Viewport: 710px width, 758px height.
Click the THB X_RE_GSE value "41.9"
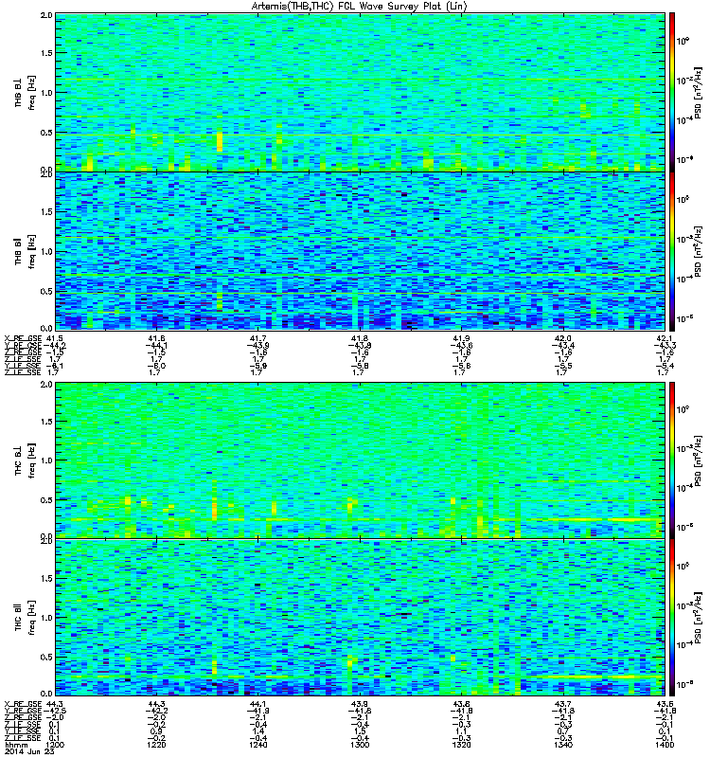coord(462,338)
